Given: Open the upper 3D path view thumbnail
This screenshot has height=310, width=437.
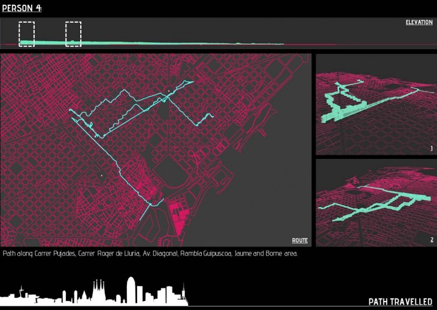Looking at the screenshot, I should [376, 104].
